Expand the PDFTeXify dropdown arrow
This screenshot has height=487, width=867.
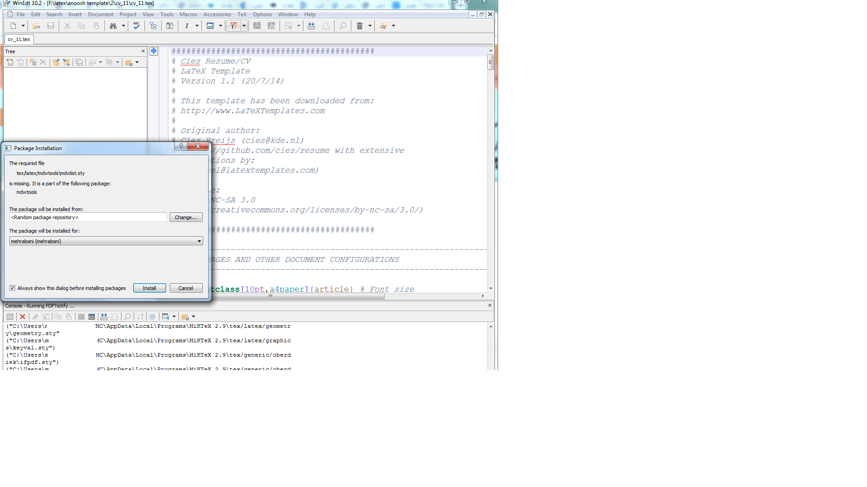(x=244, y=26)
